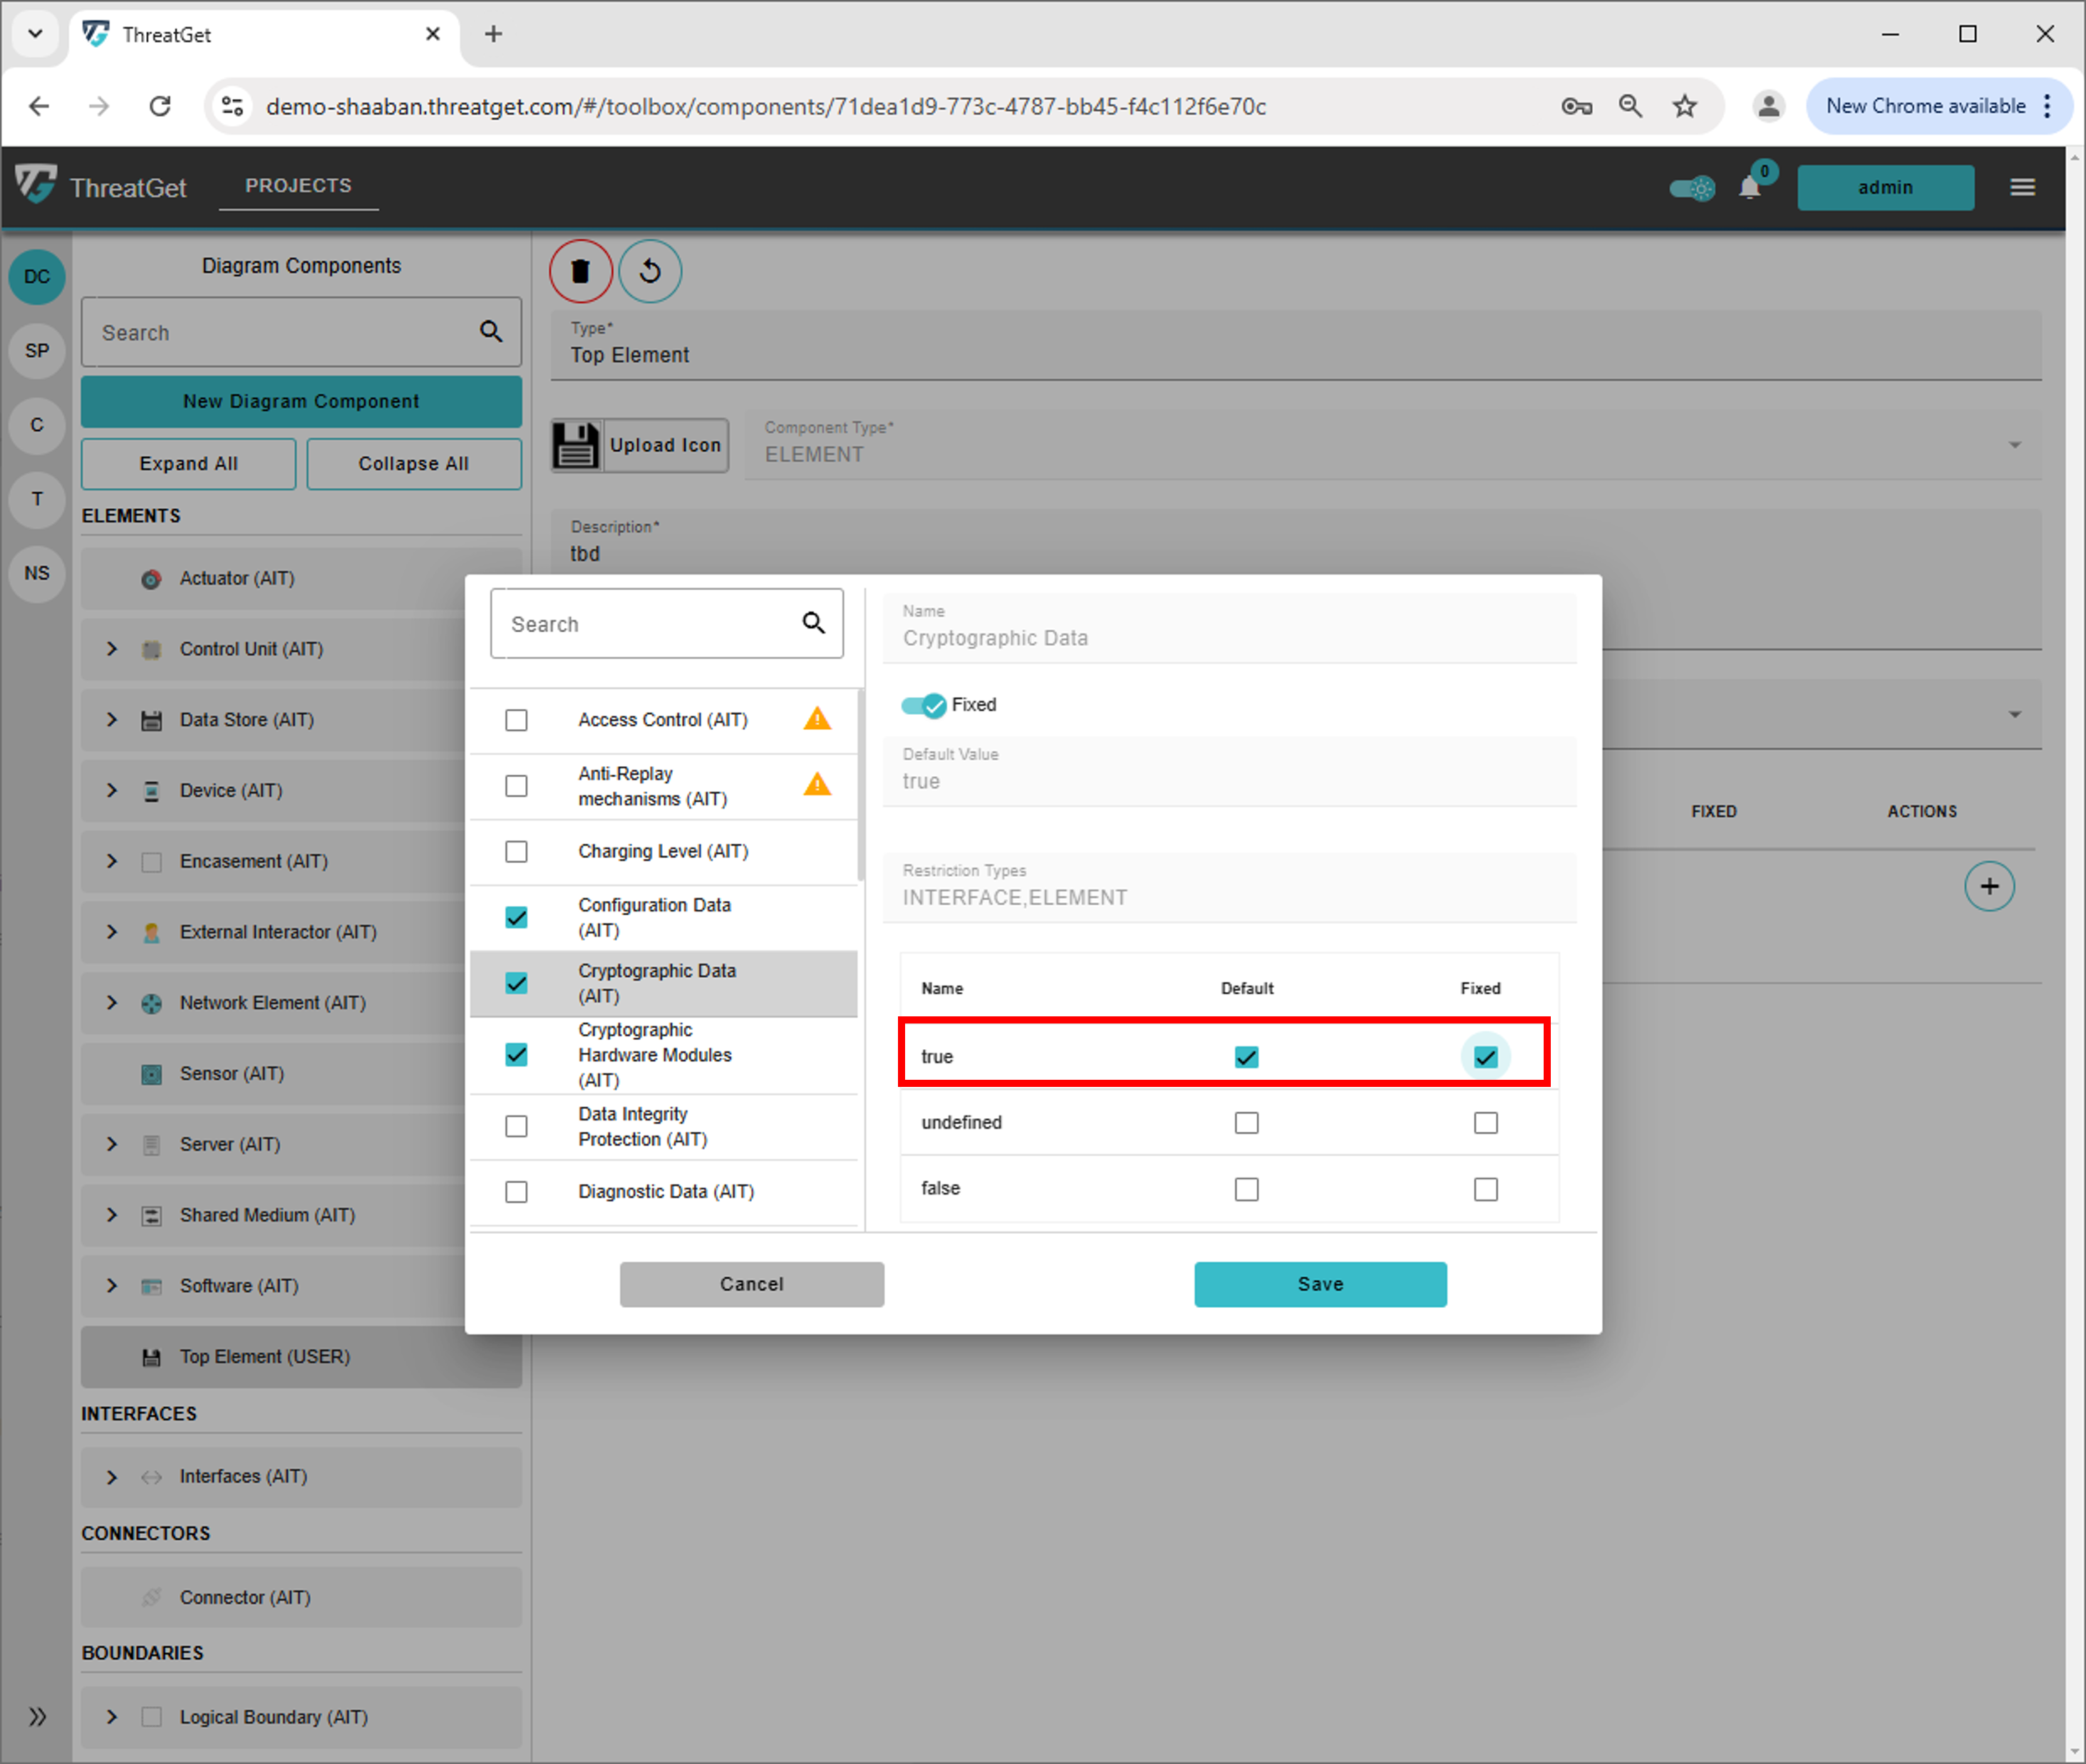Open the Upload Icon tool
Viewport: 2086px width, 1764px height.
click(x=639, y=445)
